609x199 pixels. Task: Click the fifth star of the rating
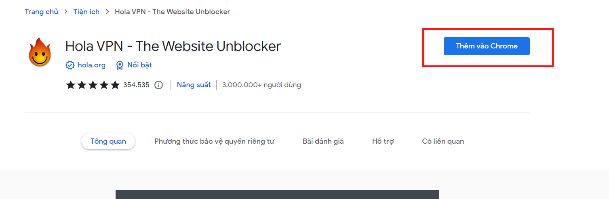point(115,85)
